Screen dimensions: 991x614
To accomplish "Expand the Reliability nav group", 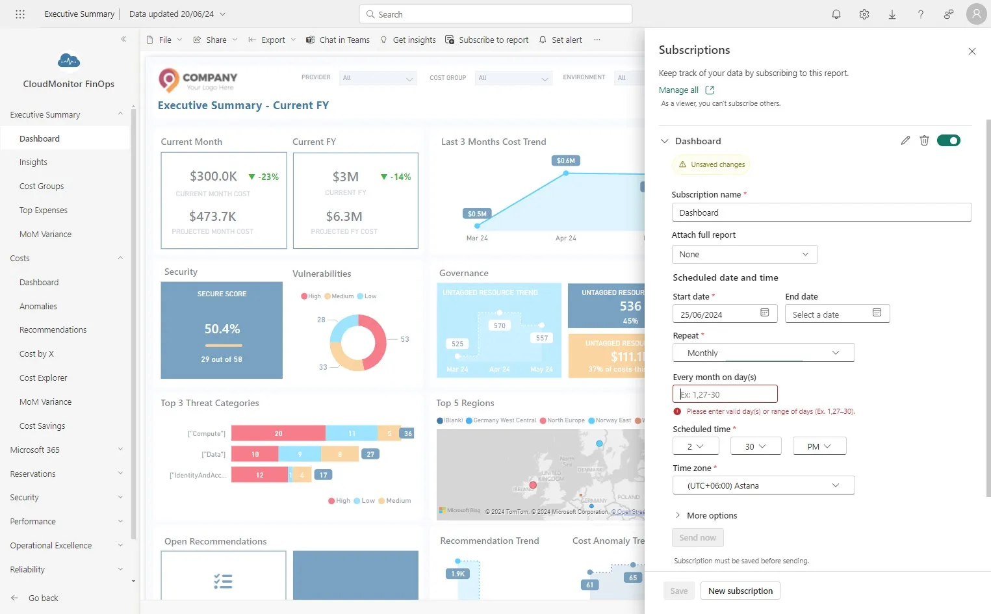I will [x=120, y=569].
